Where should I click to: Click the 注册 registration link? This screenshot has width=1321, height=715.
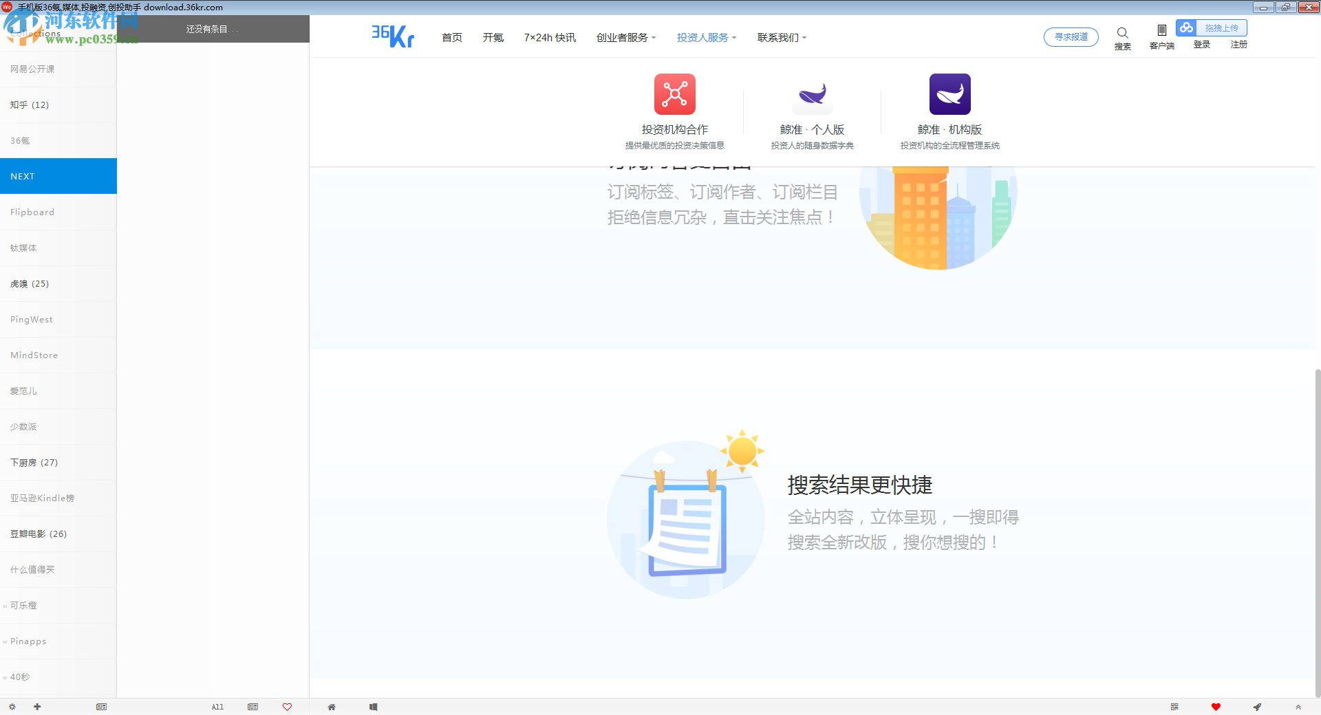click(x=1238, y=44)
